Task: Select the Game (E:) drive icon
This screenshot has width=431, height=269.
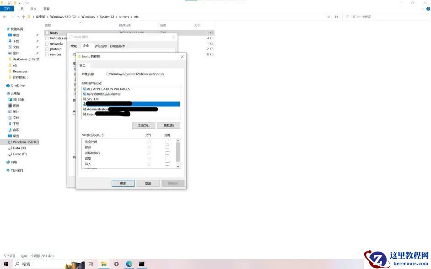Action: [x=10, y=154]
